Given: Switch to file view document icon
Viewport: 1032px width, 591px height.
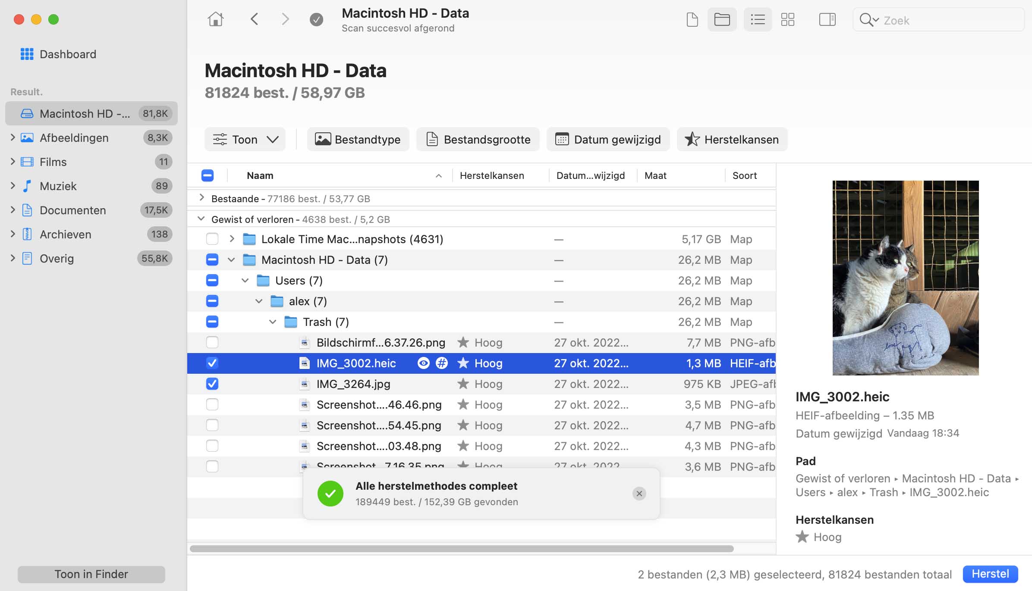Looking at the screenshot, I should pos(692,19).
